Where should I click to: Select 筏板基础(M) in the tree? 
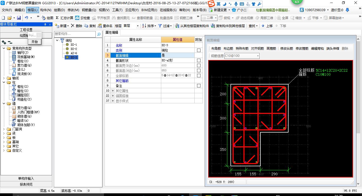click(x=26, y=57)
